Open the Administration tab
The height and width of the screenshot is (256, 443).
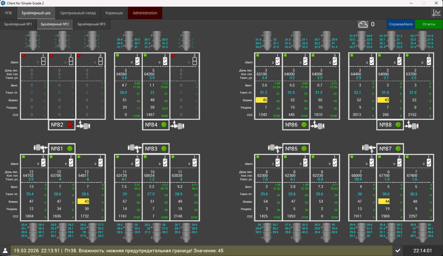145,13
